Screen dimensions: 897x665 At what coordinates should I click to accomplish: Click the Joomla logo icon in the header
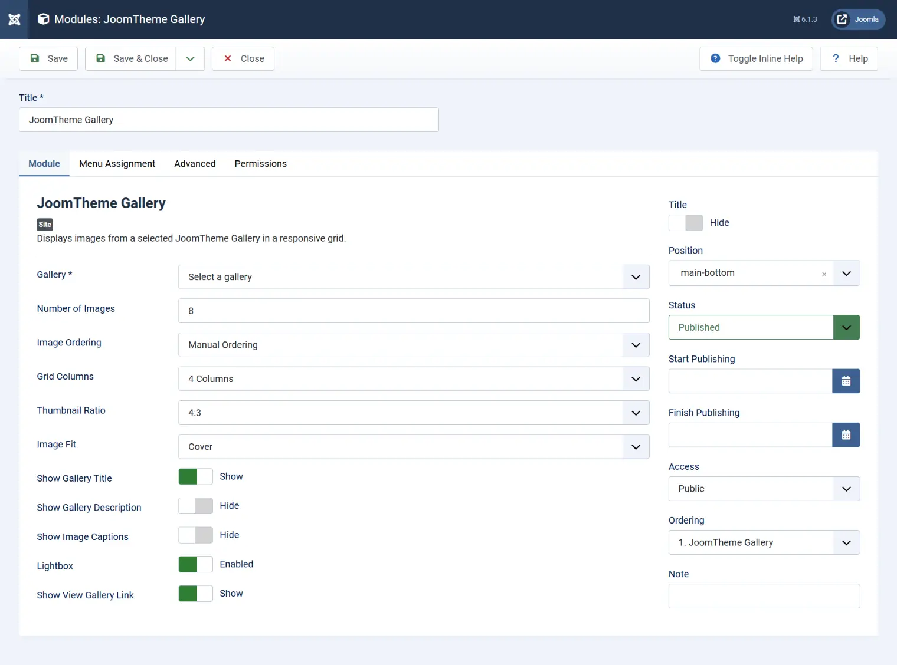click(x=14, y=19)
